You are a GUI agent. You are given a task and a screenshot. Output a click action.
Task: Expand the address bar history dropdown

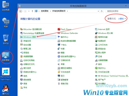tap(98, 11)
